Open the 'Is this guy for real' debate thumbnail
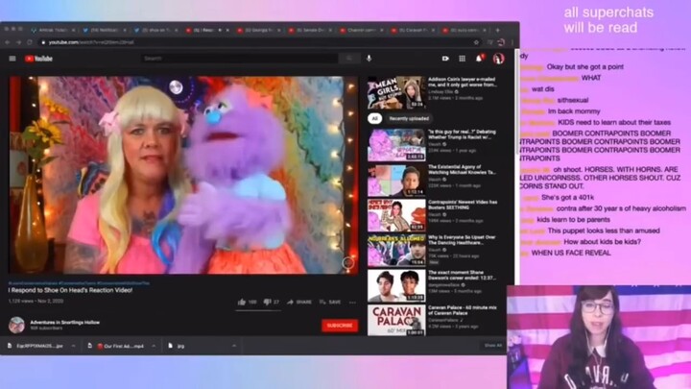The image size is (691, 389). (396, 145)
